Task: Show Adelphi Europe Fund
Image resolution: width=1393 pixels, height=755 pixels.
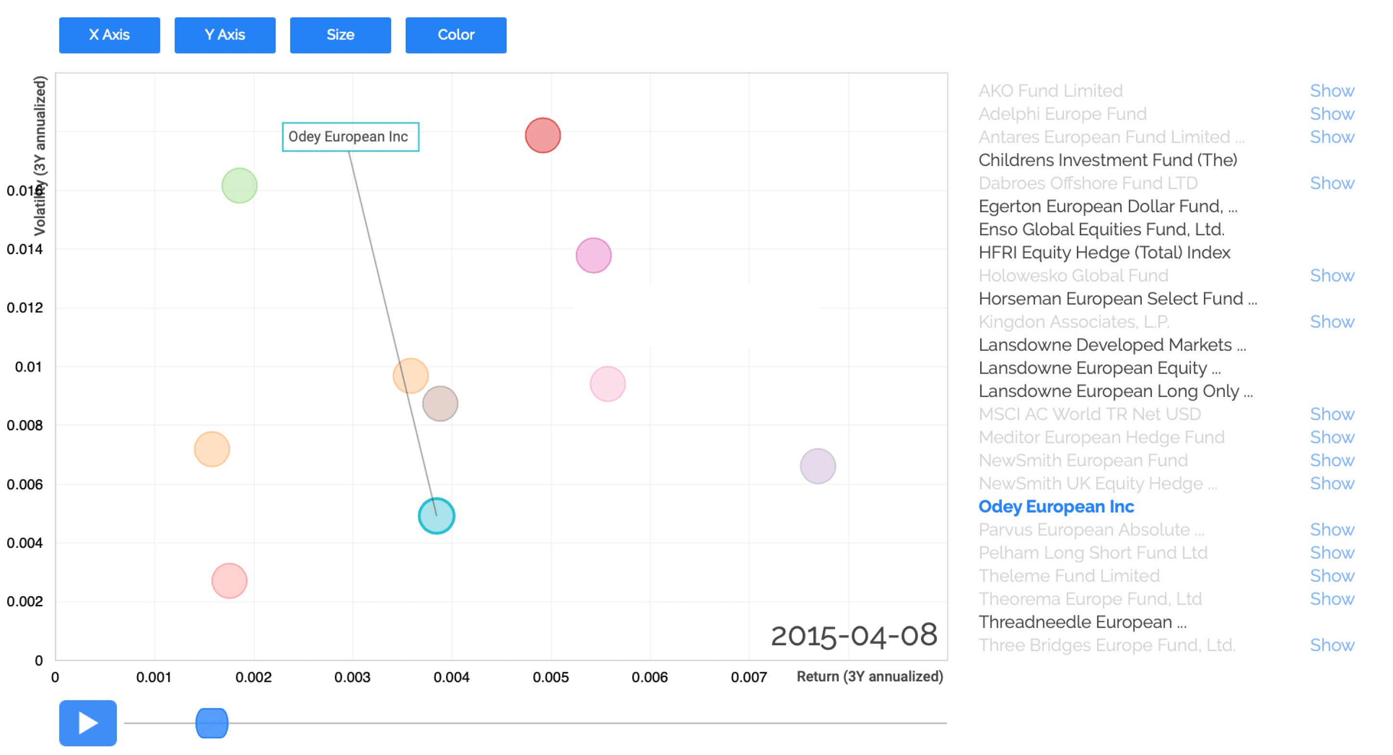Action: [x=1332, y=114]
